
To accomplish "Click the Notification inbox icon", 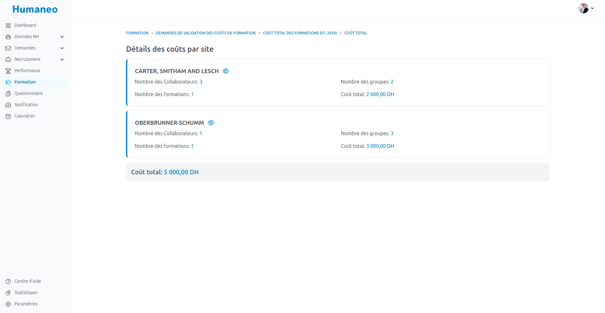I will point(8,105).
